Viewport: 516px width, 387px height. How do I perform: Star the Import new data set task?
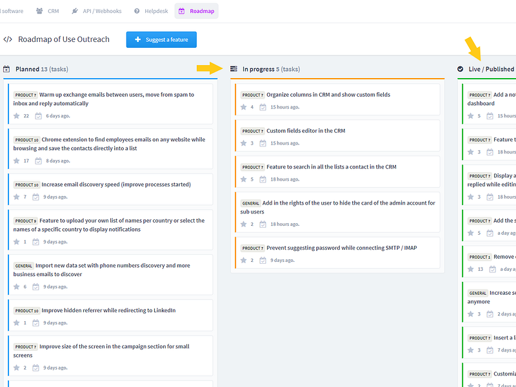pos(17,286)
